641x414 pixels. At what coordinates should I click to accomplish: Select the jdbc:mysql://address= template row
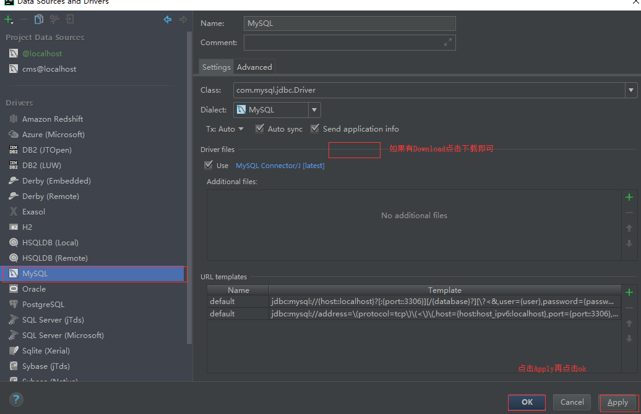click(x=414, y=313)
